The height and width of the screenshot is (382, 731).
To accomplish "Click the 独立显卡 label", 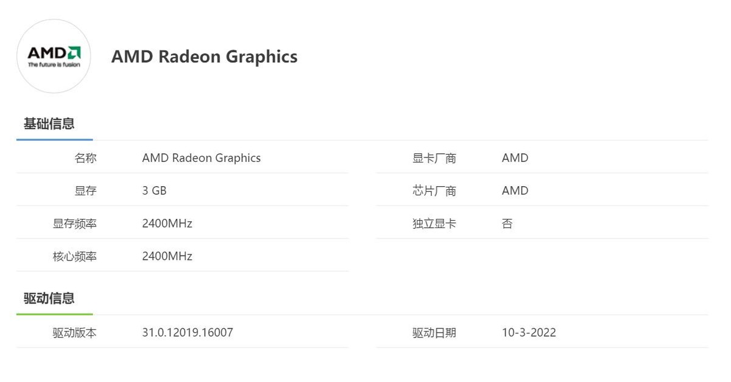I will tap(434, 224).
